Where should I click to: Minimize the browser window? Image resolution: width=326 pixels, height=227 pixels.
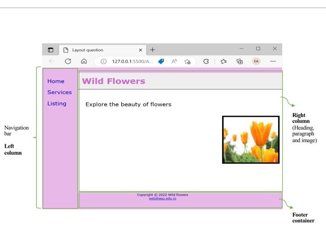(x=241, y=48)
